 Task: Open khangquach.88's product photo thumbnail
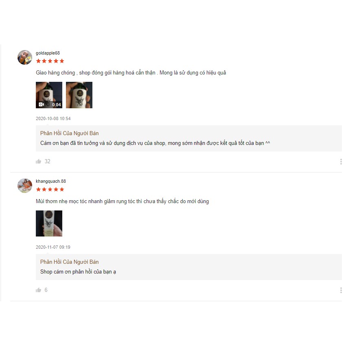[x=49, y=223]
